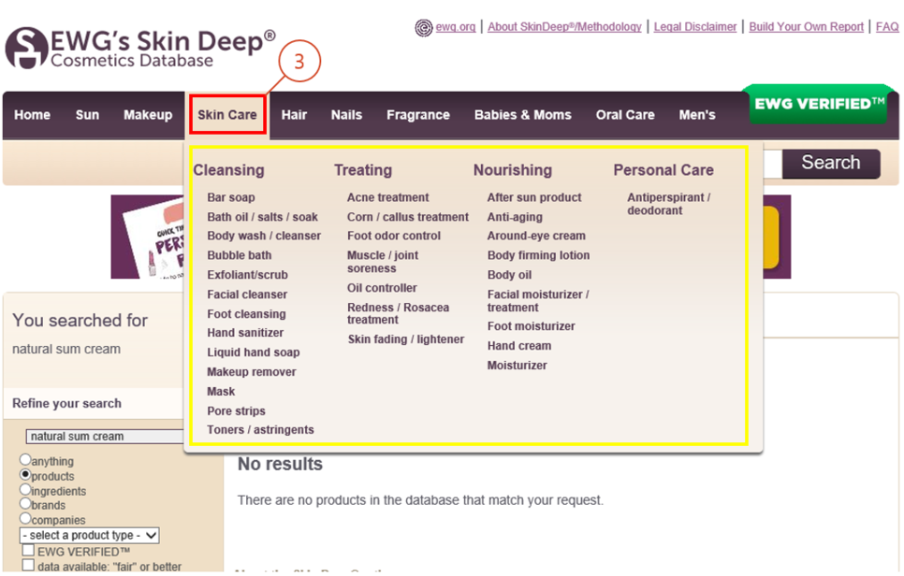Image resolution: width=904 pixels, height=576 pixels.
Task: Open the Babies & Moms menu
Action: point(523,115)
